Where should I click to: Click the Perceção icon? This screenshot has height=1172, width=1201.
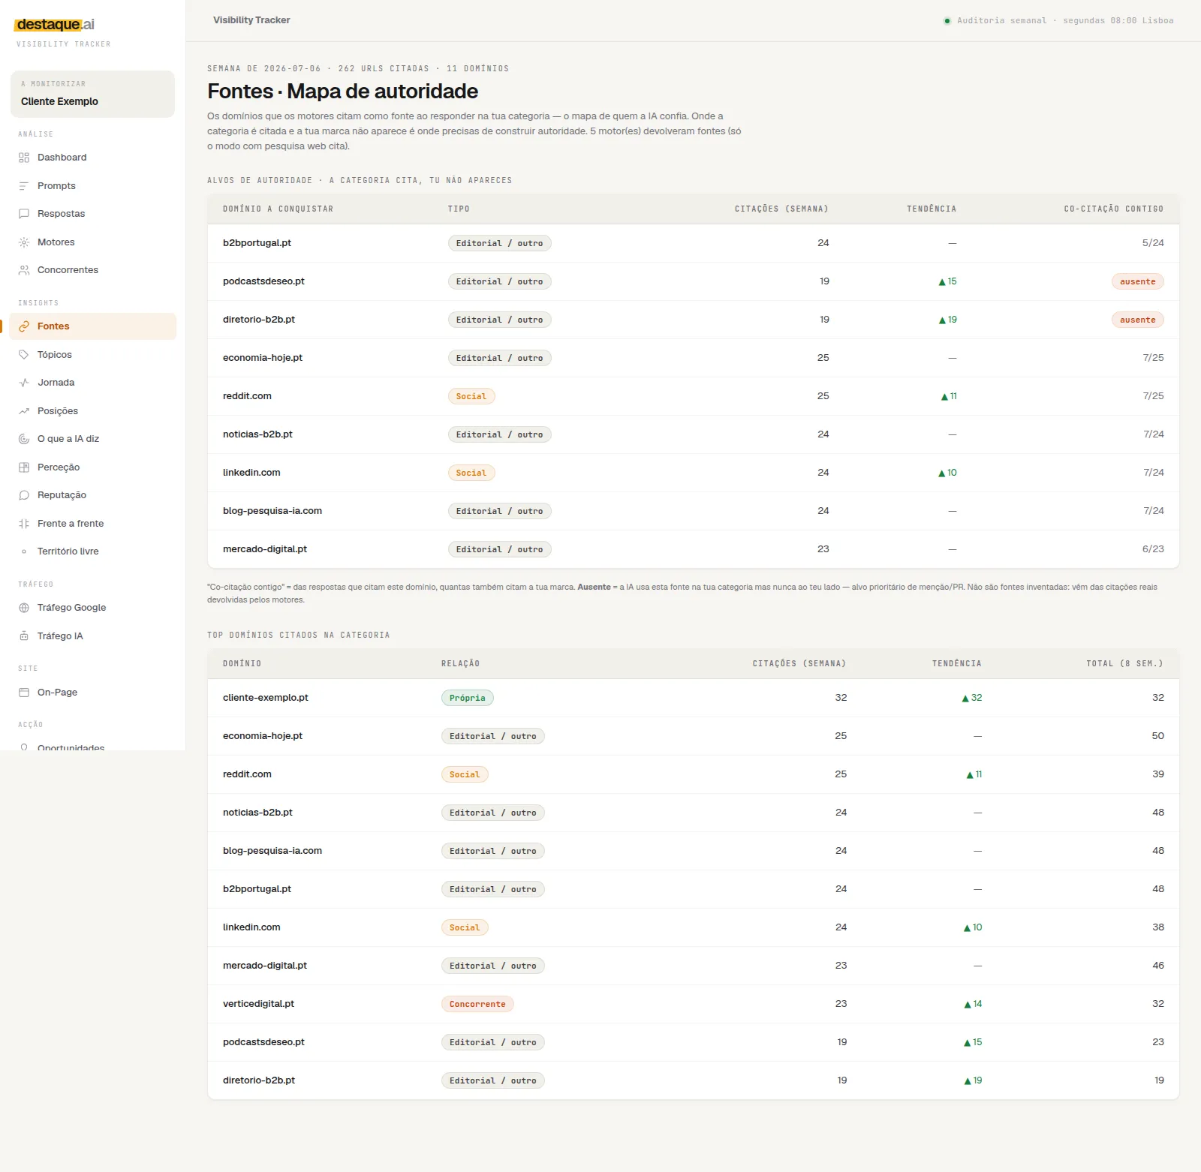(24, 467)
